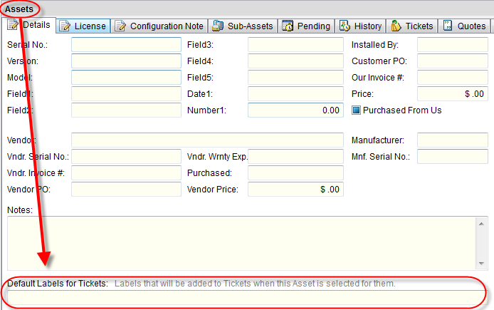Click the License tab icon
The image size is (494, 310).
65,26
